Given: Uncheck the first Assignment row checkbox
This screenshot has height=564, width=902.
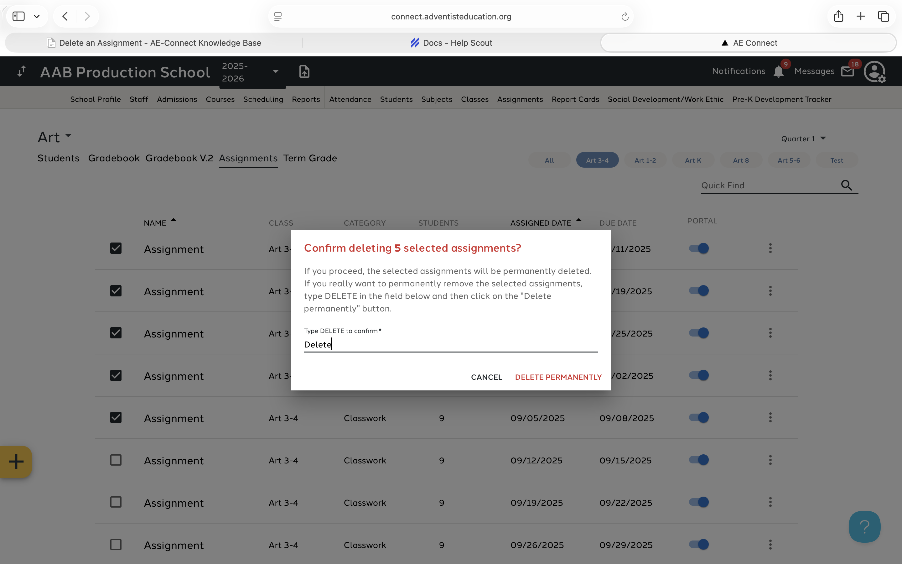Looking at the screenshot, I should tap(116, 248).
